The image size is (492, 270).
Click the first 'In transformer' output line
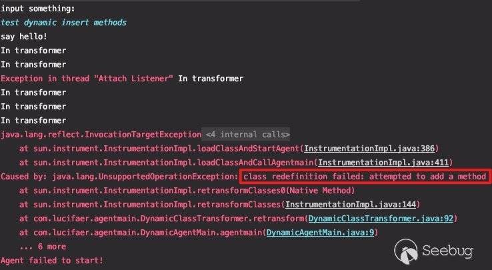[33, 51]
